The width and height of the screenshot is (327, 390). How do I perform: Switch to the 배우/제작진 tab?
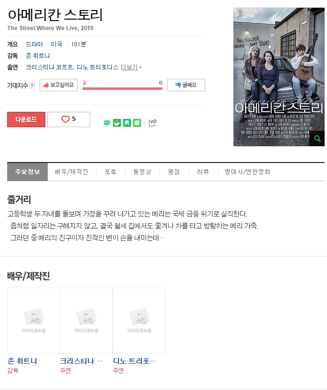coord(71,172)
